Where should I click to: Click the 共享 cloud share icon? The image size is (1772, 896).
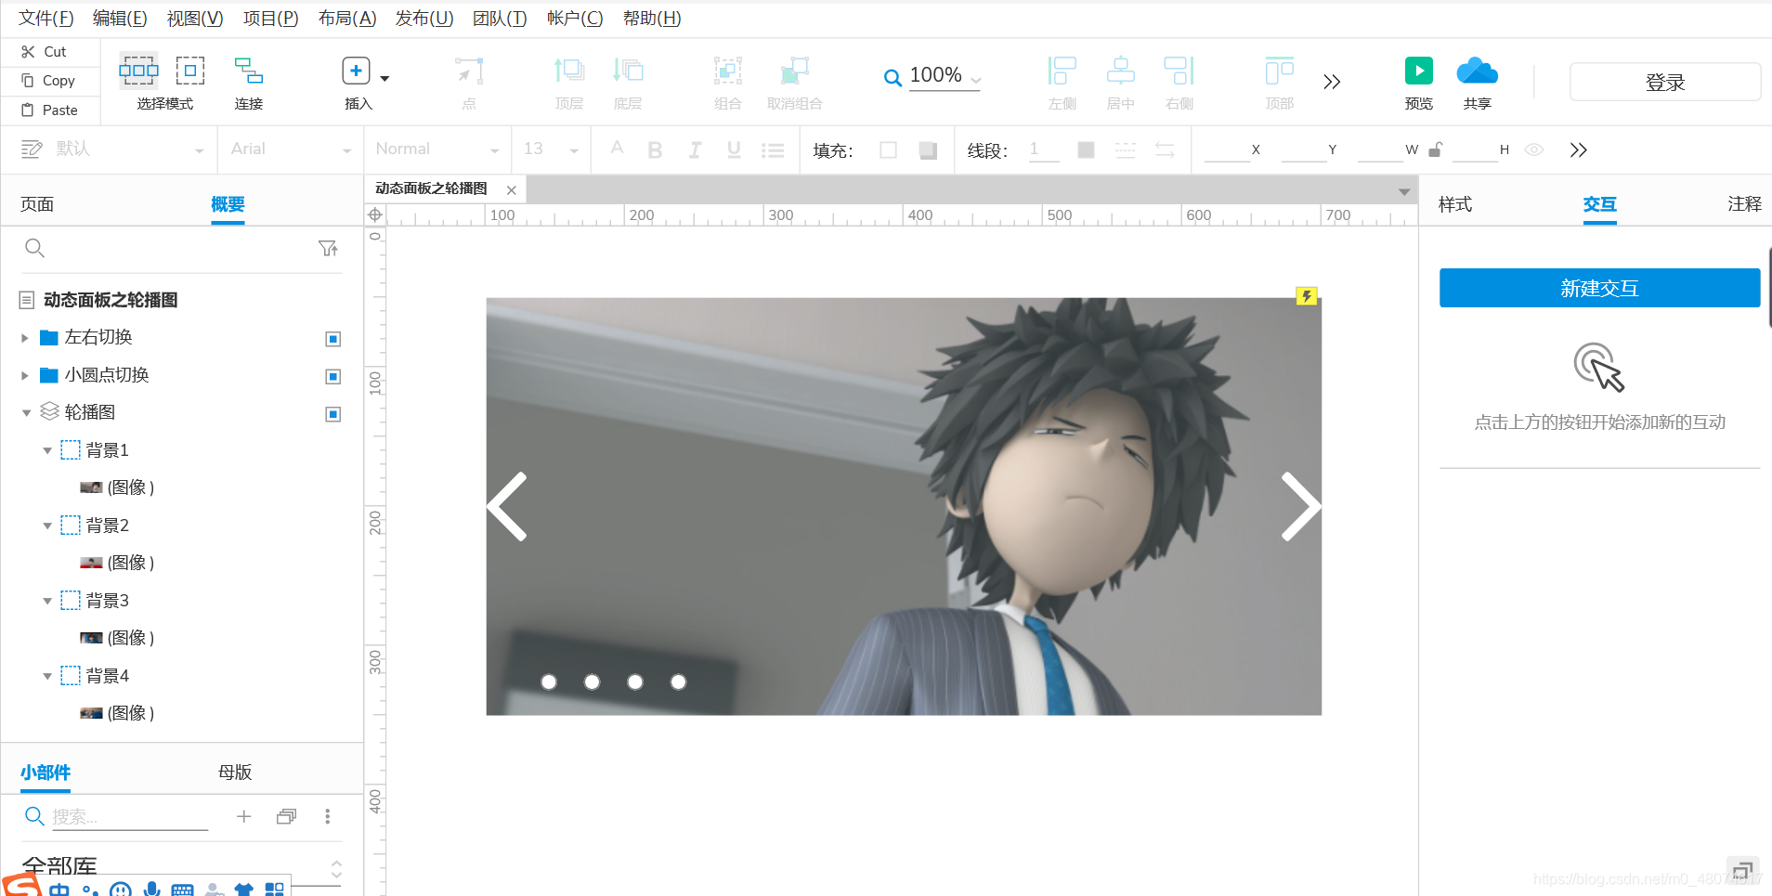click(x=1477, y=71)
